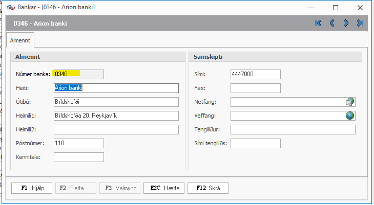Viewport: 374px width, 205px height.
Task: Click the empty Kennitala field
Action: click(x=78, y=157)
